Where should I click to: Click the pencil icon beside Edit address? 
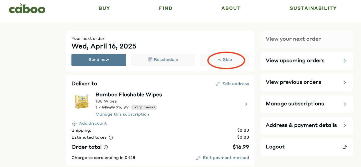point(218,84)
